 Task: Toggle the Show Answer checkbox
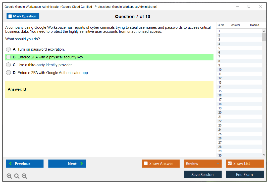[x=146, y=164]
